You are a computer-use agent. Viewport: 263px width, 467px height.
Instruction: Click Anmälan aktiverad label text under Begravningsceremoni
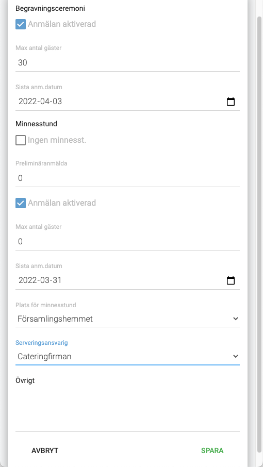point(62,24)
